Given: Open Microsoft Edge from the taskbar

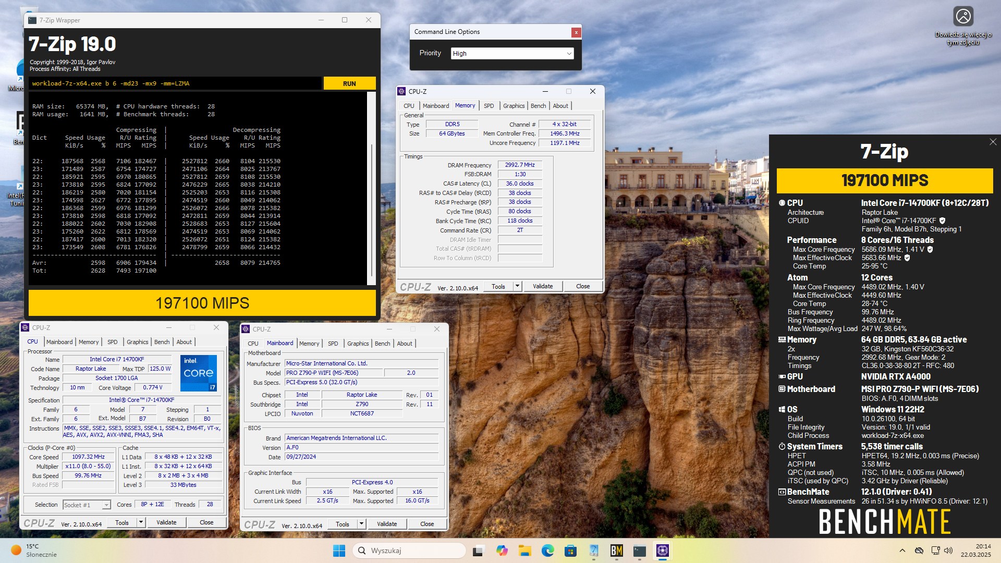Looking at the screenshot, I should click(x=547, y=550).
